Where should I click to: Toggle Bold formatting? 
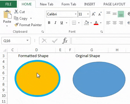point(49,23)
